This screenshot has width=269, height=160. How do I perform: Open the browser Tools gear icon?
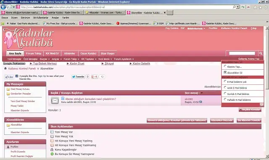[266, 8]
